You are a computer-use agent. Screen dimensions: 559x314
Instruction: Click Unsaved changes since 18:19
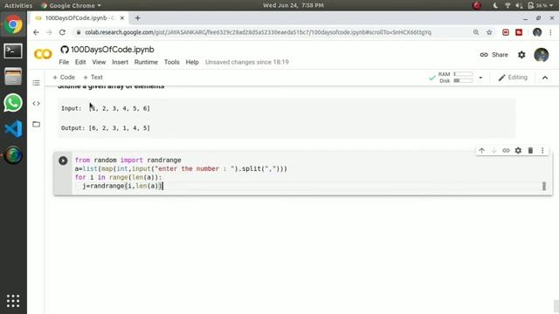point(246,62)
